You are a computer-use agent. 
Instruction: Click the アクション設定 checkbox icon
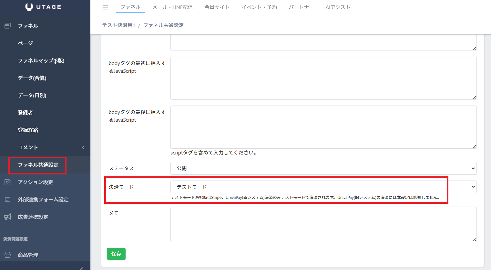click(x=8, y=182)
